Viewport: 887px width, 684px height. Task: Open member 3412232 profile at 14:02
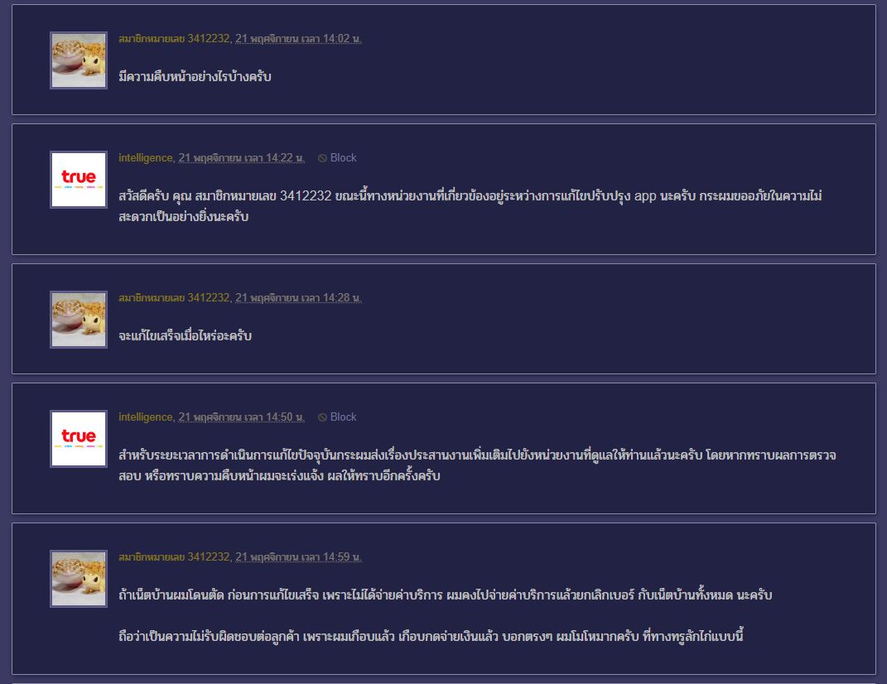(x=174, y=38)
